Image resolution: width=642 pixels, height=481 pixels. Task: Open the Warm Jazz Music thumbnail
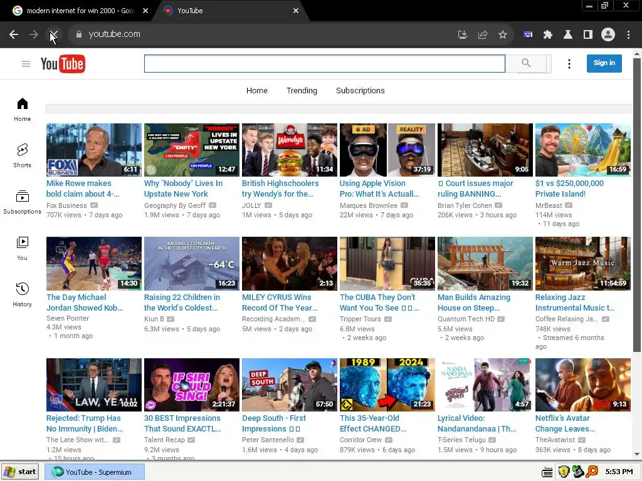582,264
